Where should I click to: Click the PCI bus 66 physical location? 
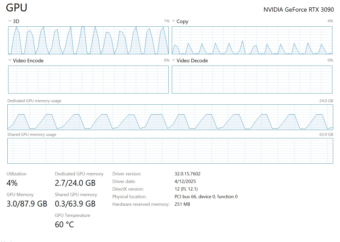206,197
